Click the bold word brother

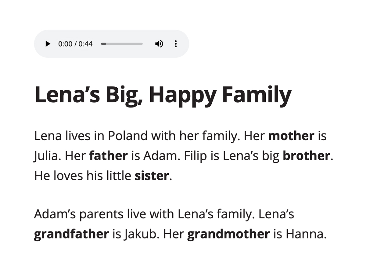307,156
